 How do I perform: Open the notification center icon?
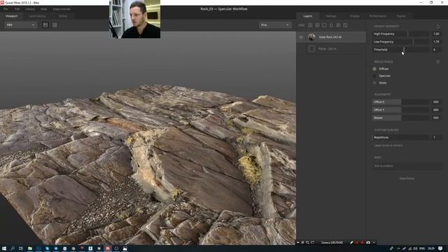coord(440,248)
